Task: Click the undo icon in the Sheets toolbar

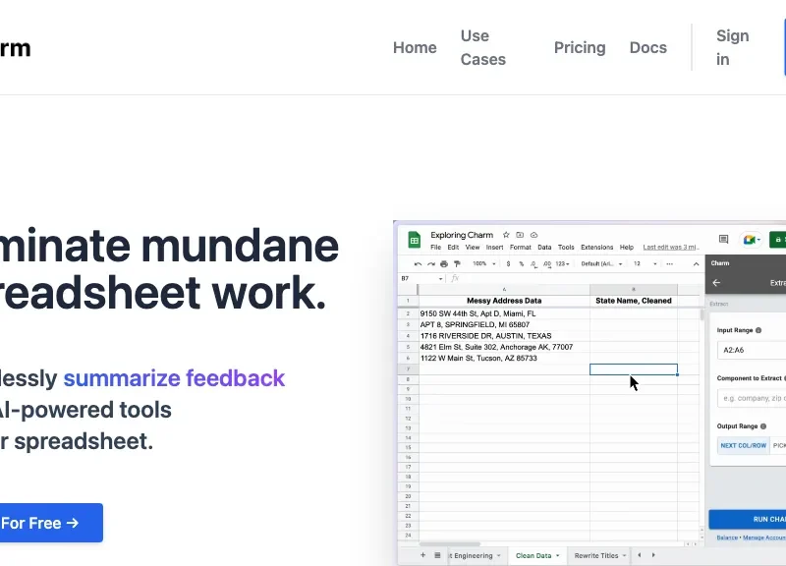Action: (x=419, y=264)
